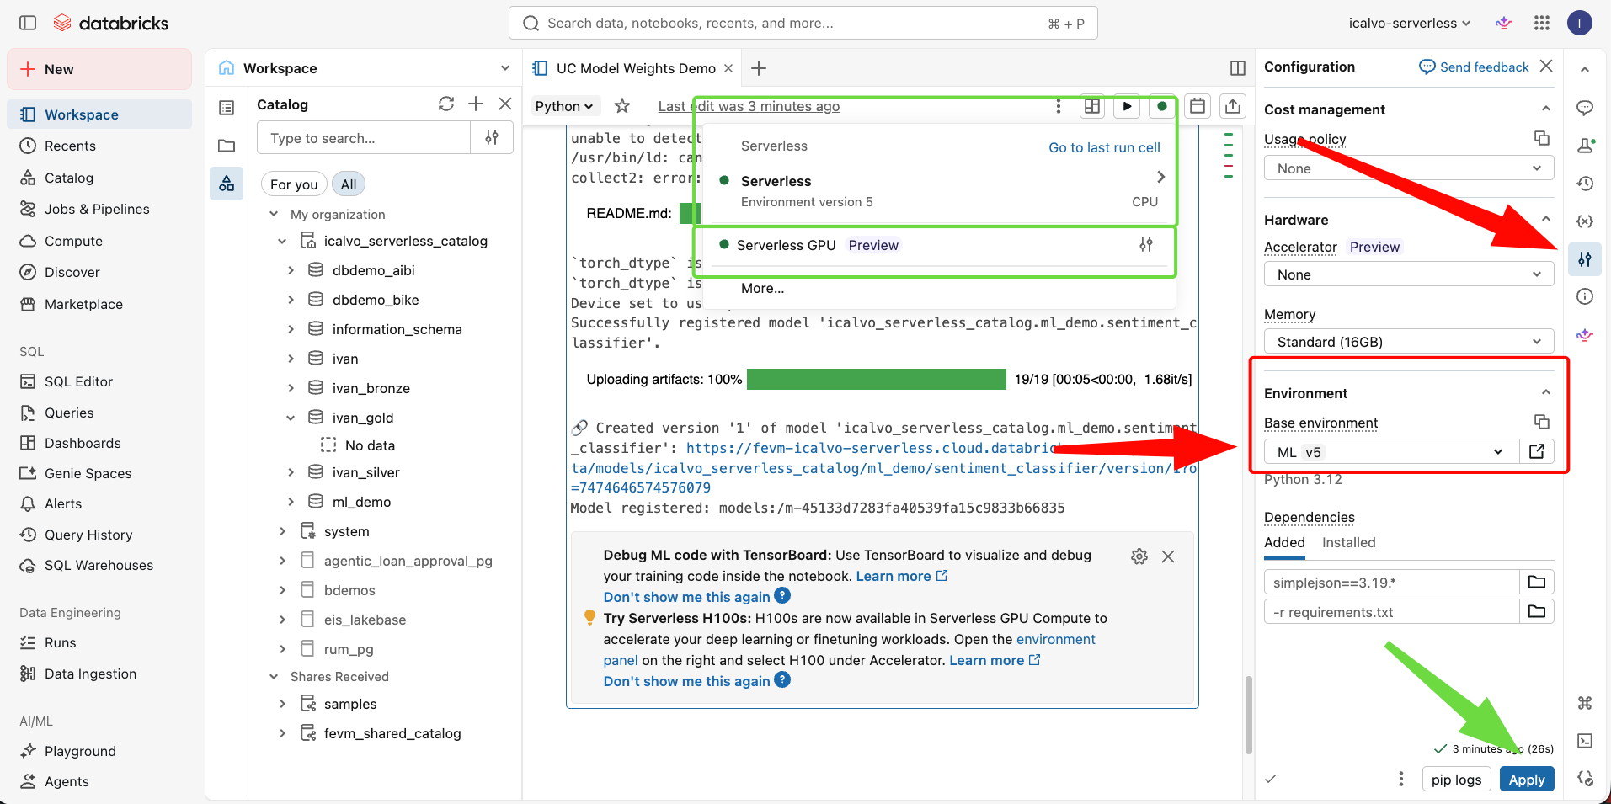
Task: Open the workspace folder browser icon
Action: [x=227, y=146]
